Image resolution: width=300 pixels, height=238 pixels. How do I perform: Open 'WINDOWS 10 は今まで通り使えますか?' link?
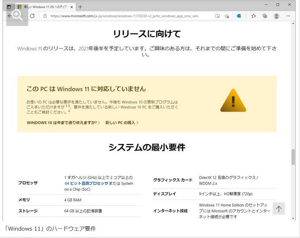pos(63,123)
